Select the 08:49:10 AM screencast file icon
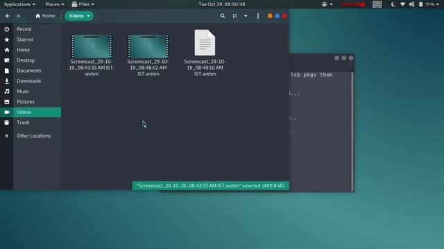The image size is (444, 249). 205,43
